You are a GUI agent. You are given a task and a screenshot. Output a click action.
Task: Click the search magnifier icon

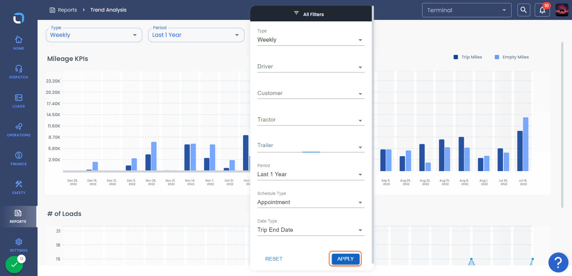point(524,10)
